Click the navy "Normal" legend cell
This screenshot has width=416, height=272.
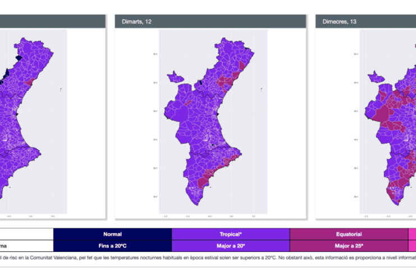pyautogui.click(x=112, y=234)
